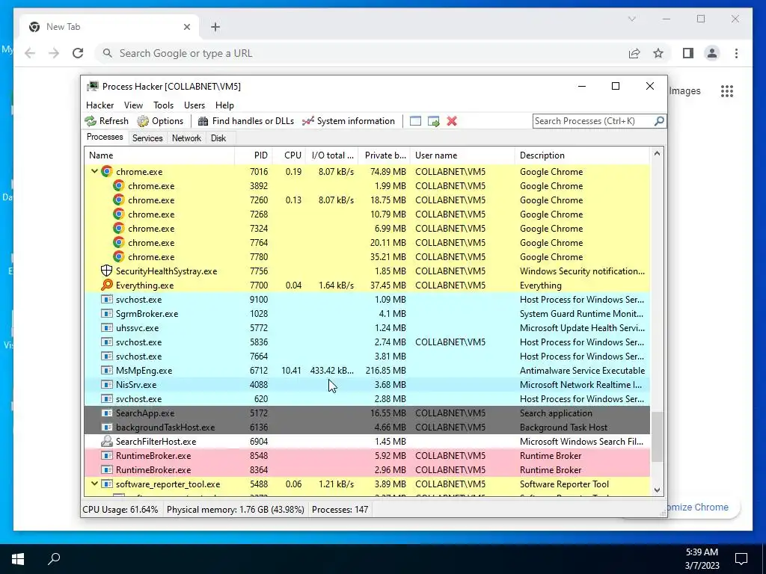The width and height of the screenshot is (766, 574).
Task: Click Images link on Google page
Action: click(684, 90)
